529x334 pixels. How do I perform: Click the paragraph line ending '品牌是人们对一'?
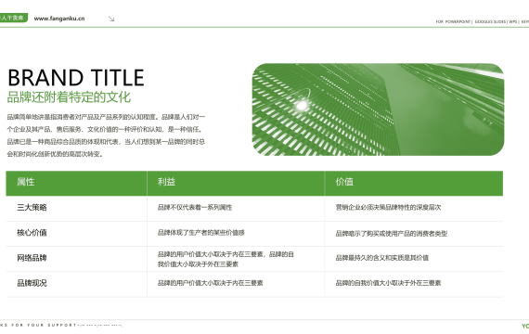[106, 117]
